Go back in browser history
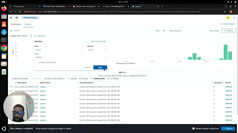238x133 pixels. point(11,12)
